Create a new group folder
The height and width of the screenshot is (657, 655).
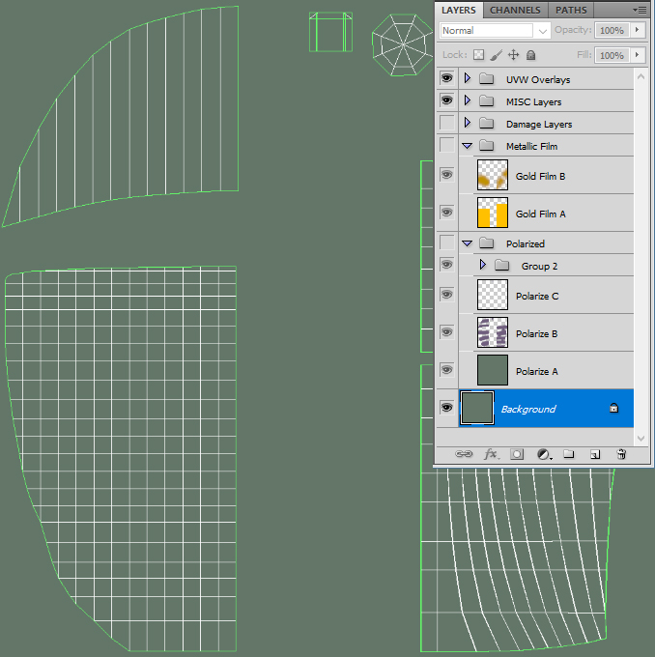(x=569, y=454)
